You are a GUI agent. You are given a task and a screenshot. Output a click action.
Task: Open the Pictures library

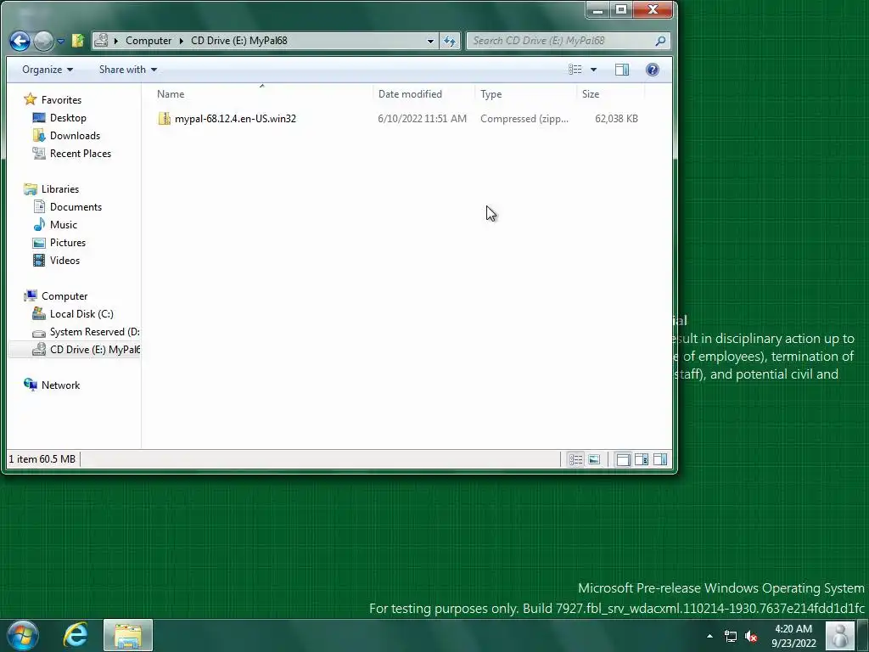68,242
